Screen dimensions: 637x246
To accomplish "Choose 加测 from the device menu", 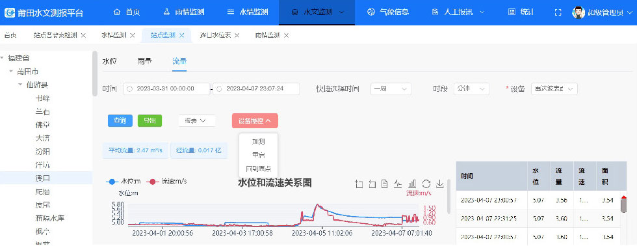I will tap(259, 141).
